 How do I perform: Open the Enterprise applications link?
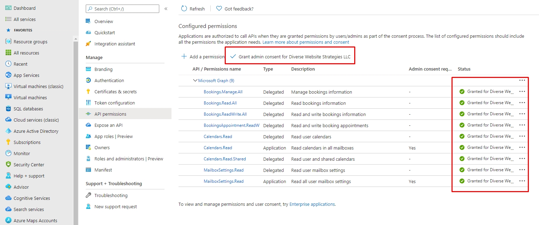pyautogui.click(x=312, y=204)
